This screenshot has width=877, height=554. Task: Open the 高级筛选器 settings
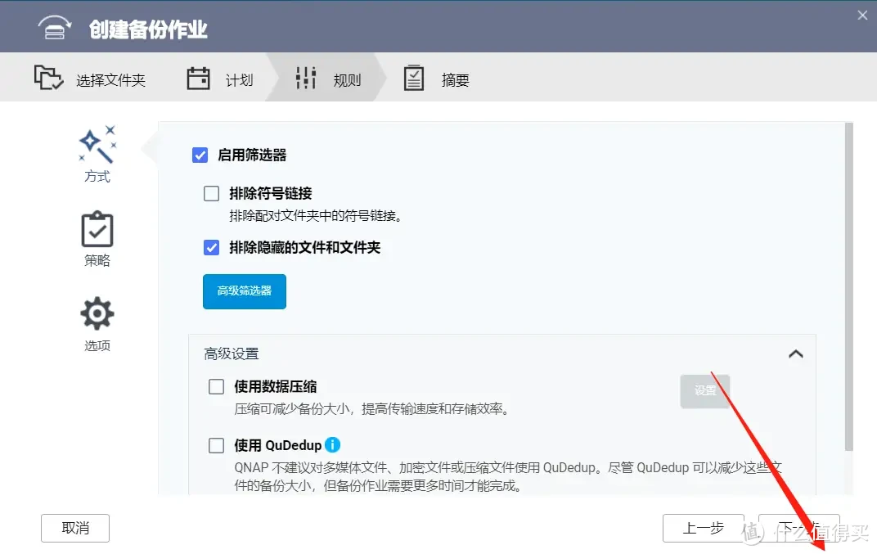point(244,291)
